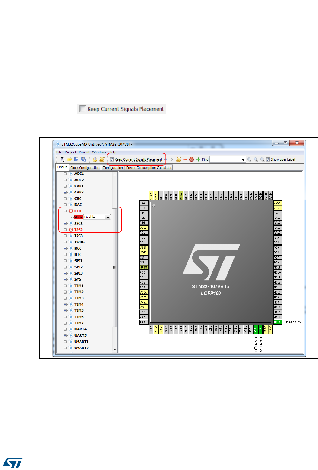Click the Generate Code toolbar icon

click(95, 160)
